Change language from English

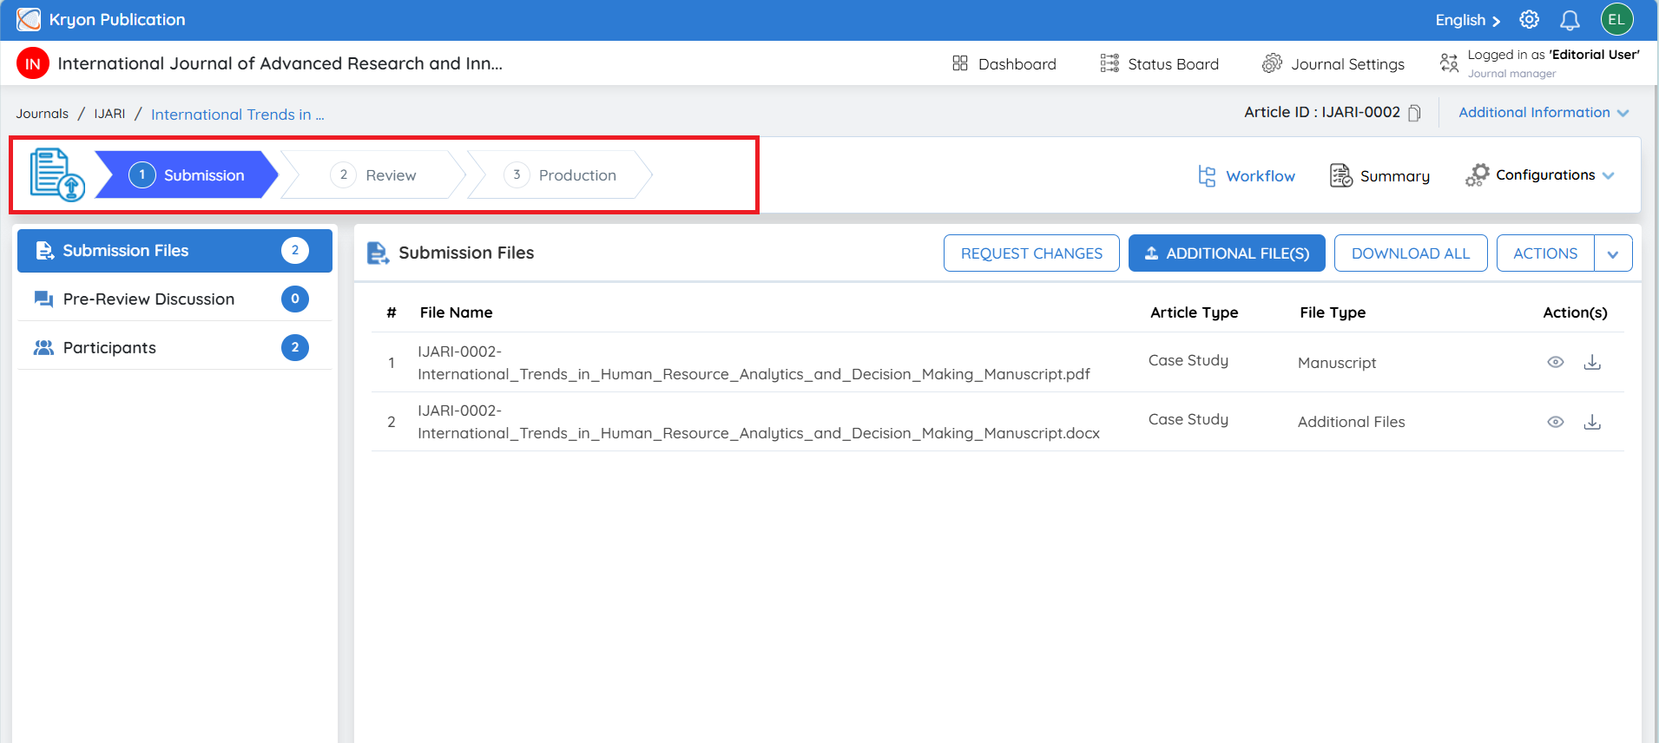coord(1467,20)
